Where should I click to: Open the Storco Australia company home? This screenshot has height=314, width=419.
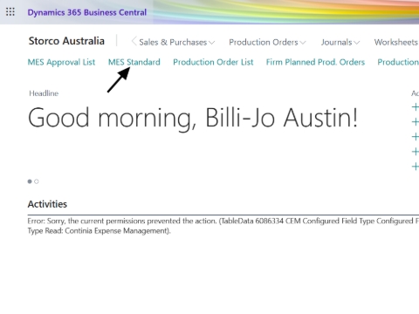(x=66, y=41)
